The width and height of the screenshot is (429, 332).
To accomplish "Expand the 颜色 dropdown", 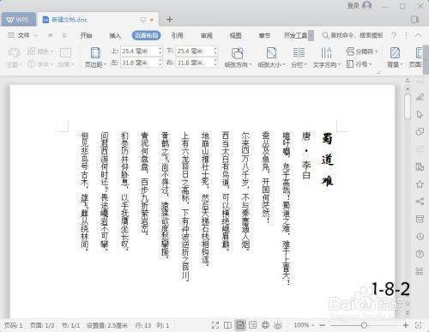I will point(40,51).
